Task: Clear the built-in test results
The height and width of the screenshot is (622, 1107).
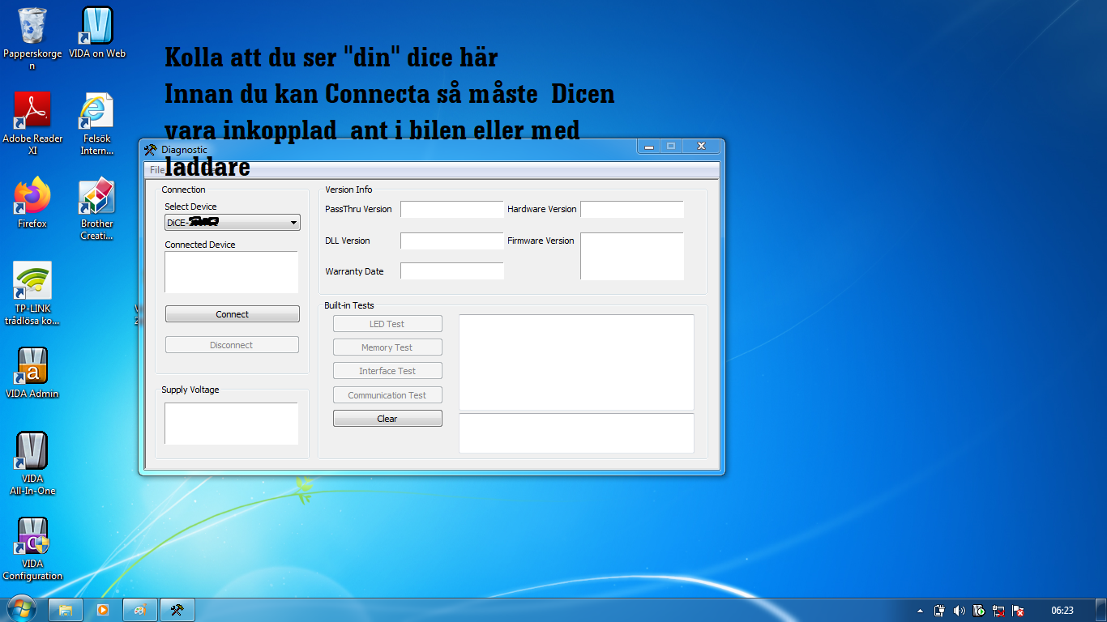Action: pyautogui.click(x=387, y=419)
